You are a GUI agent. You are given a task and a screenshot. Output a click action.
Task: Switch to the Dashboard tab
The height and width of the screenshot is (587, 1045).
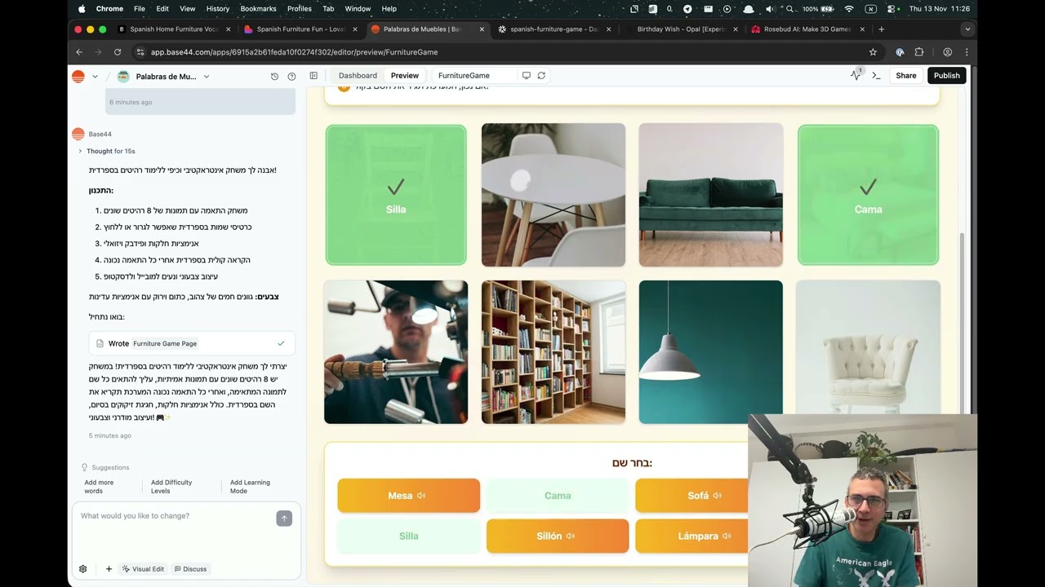click(x=358, y=76)
